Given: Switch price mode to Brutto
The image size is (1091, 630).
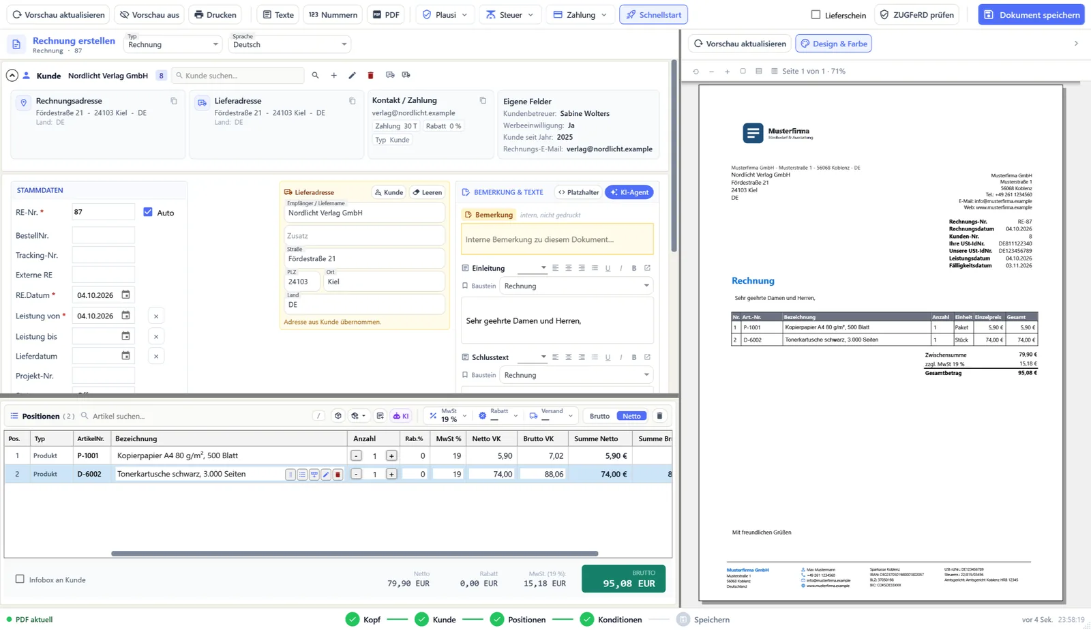Looking at the screenshot, I should tap(600, 416).
